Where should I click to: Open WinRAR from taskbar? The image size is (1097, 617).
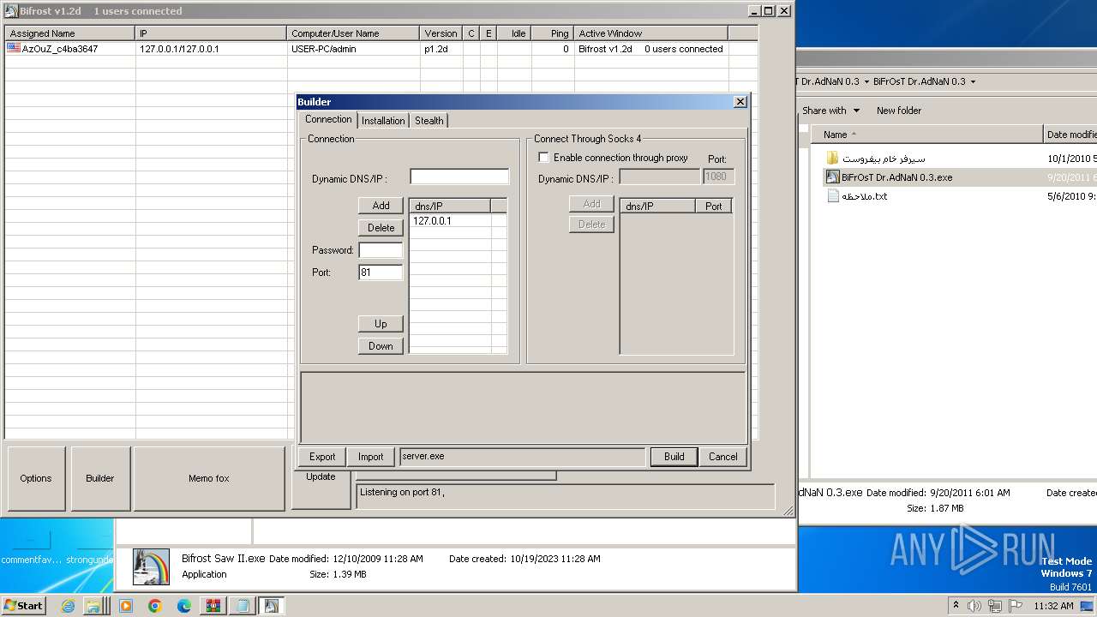coord(213,606)
